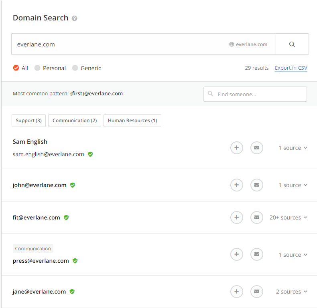Click the Export in CSV link
Screen dimensions: 317x308
point(291,68)
